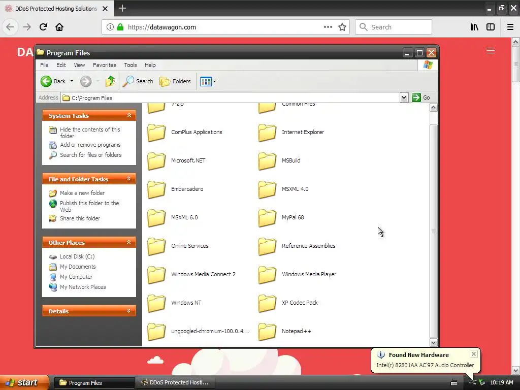The height and width of the screenshot is (390, 520).
Task: Toggle the browser sidebar icon
Action: pos(491,27)
